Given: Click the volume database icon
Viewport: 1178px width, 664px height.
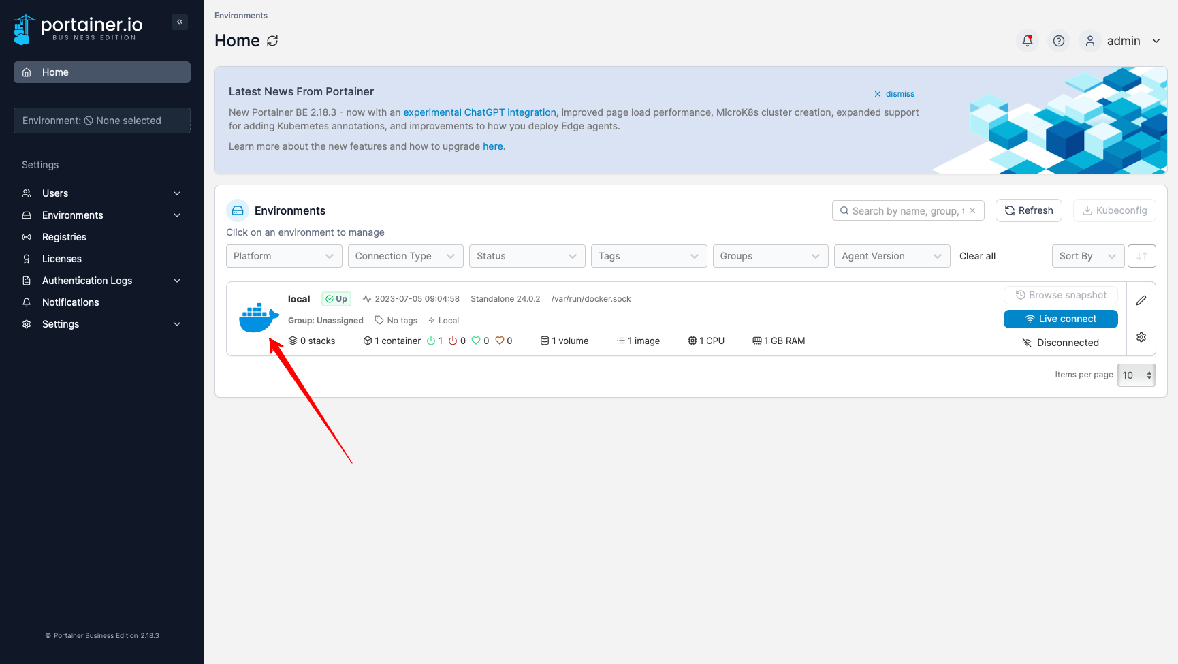Looking at the screenshot, I should 545,341.
